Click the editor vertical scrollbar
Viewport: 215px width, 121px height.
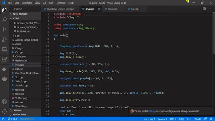click(x=214, y=33)
